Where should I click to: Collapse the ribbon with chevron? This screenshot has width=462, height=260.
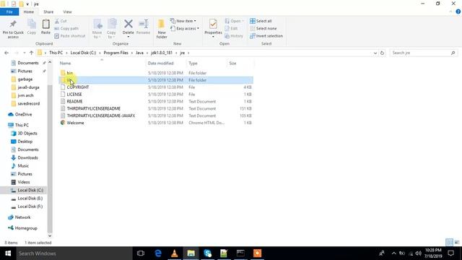pyautogui.click(x=450, y=12)
